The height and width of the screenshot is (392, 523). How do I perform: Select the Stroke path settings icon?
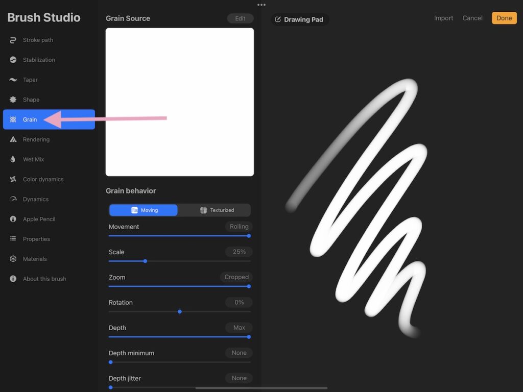pyautogui.click(x=14, y=40)
